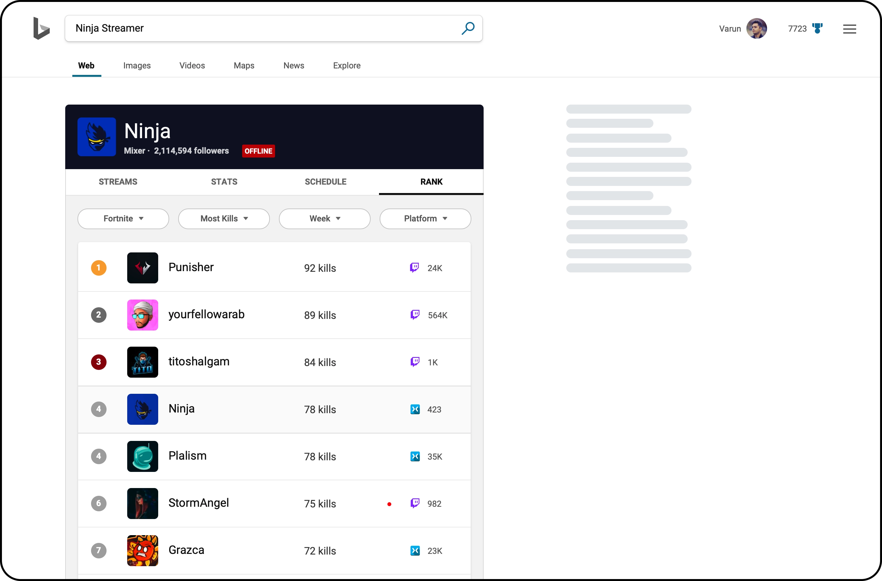The image size is (882, 581).
Task: Click the Ninja Streamer search field
Action: tap(273, 28)
